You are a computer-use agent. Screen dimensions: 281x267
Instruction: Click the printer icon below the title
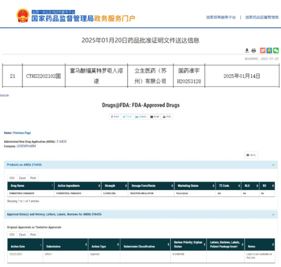(254, 51)
